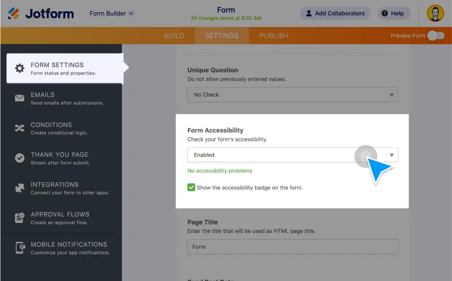Click the arrow of the No Check dropdown
This screenshot has width=452, height=281.
point(391,95)
